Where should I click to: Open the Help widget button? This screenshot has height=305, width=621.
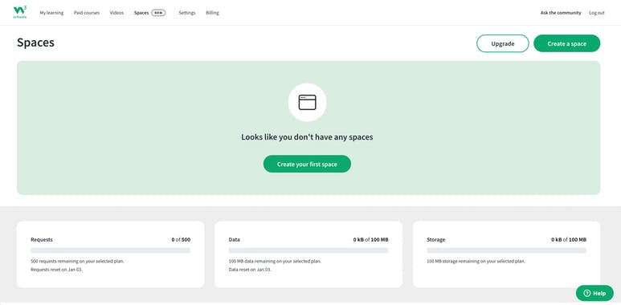(594, 293)
